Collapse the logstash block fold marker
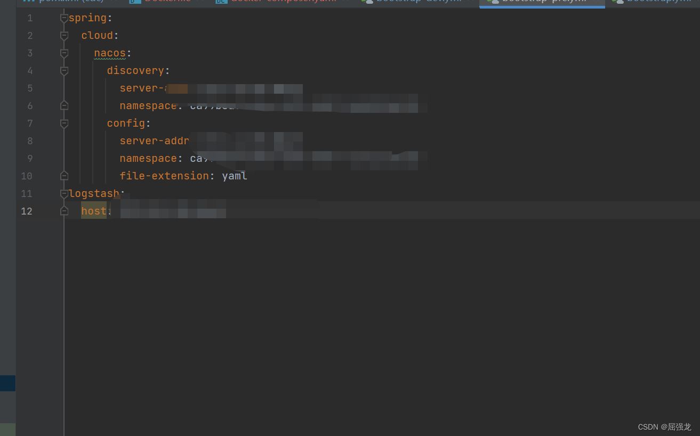Screen dimensions: 700x436 [x=64, y=194]
